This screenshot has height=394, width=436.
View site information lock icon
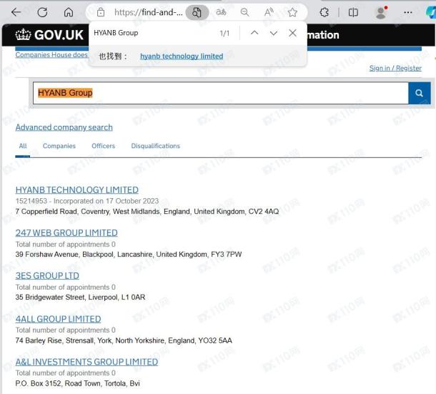click(101, 12)
